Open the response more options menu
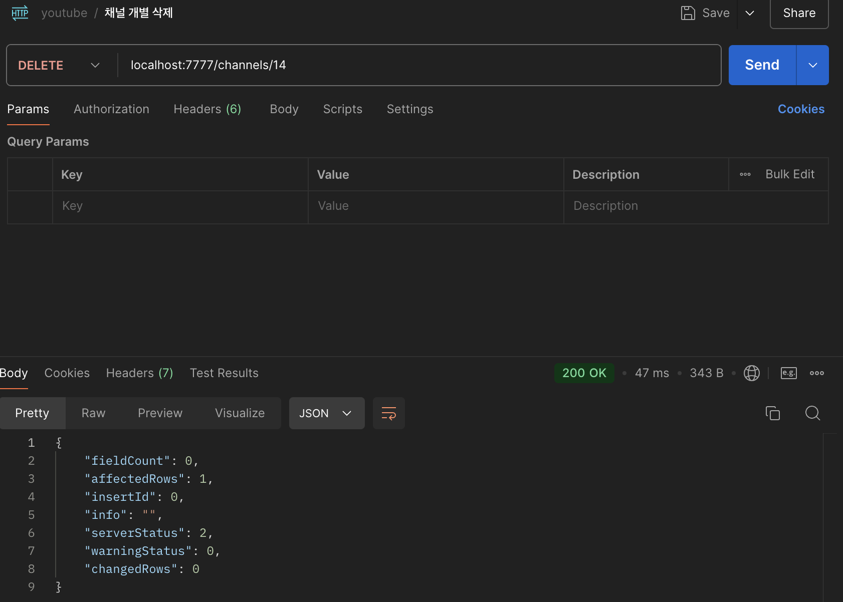Image resolution: width=843 pixels, height=602 pixels. [x=817, y=373]
